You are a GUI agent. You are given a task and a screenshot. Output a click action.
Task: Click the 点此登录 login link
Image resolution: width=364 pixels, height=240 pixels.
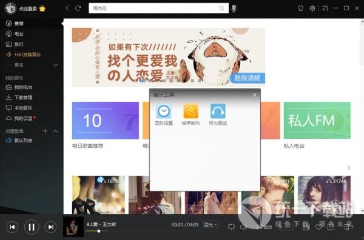28,9
